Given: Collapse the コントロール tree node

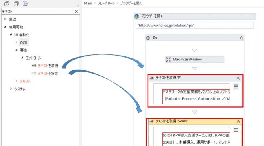Looking at the screenshot, I should click(22, 58).
